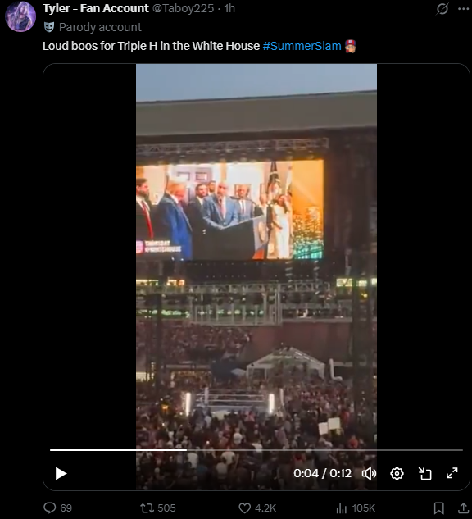Bookmark this post
This screenshot has height=519, width=472.
[439, 508]
